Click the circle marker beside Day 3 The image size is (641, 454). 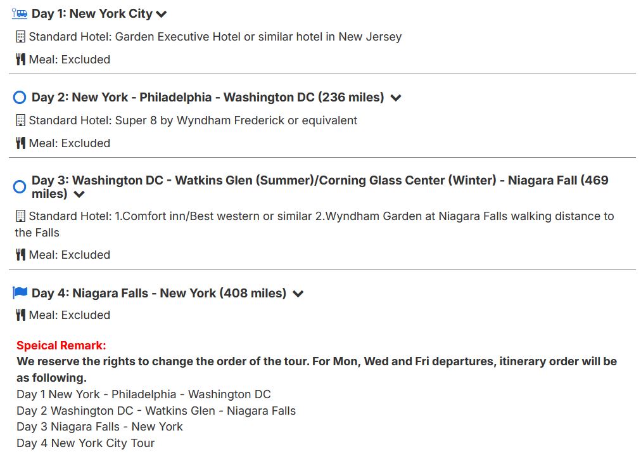coord(20,186)
